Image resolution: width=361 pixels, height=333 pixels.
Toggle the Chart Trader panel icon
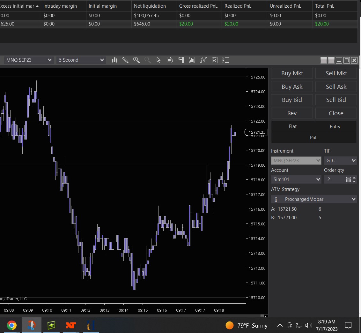(181, 60)
